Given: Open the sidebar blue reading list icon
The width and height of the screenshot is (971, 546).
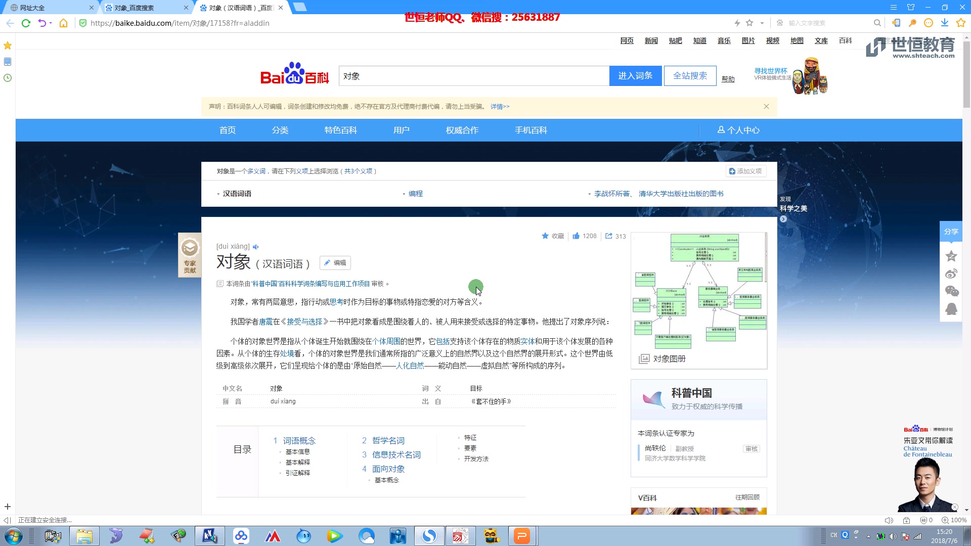Looking at the screenshot, I should (x=8, y=62).
